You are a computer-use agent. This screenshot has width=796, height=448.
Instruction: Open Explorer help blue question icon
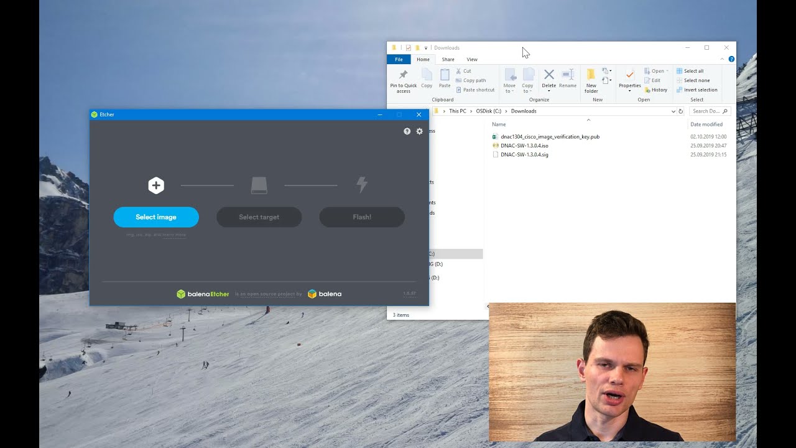point(731,59)
